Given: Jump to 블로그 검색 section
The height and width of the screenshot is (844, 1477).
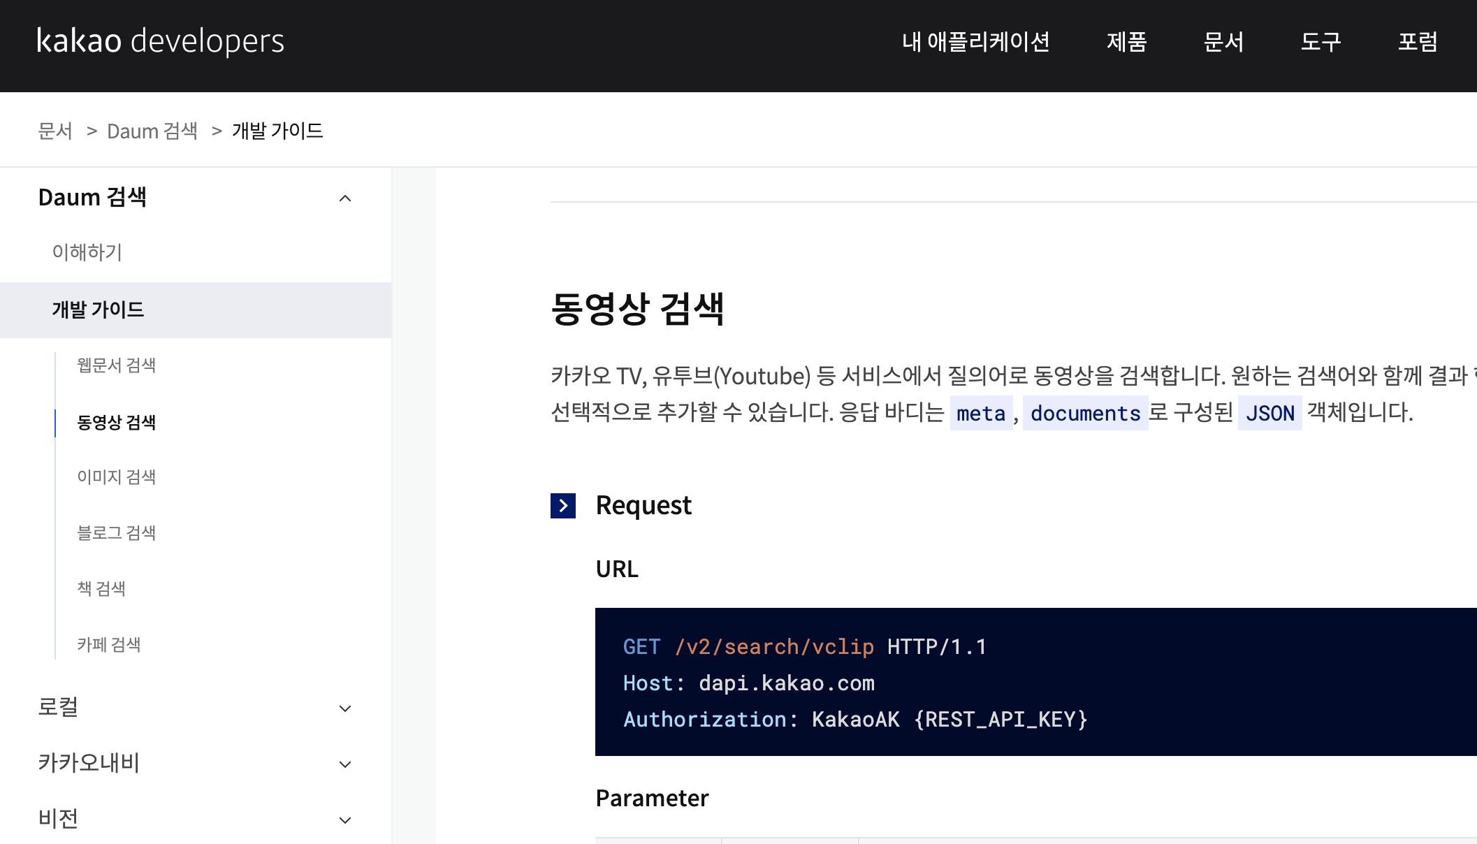Looking at the screenshot, I should click(116, 533).
